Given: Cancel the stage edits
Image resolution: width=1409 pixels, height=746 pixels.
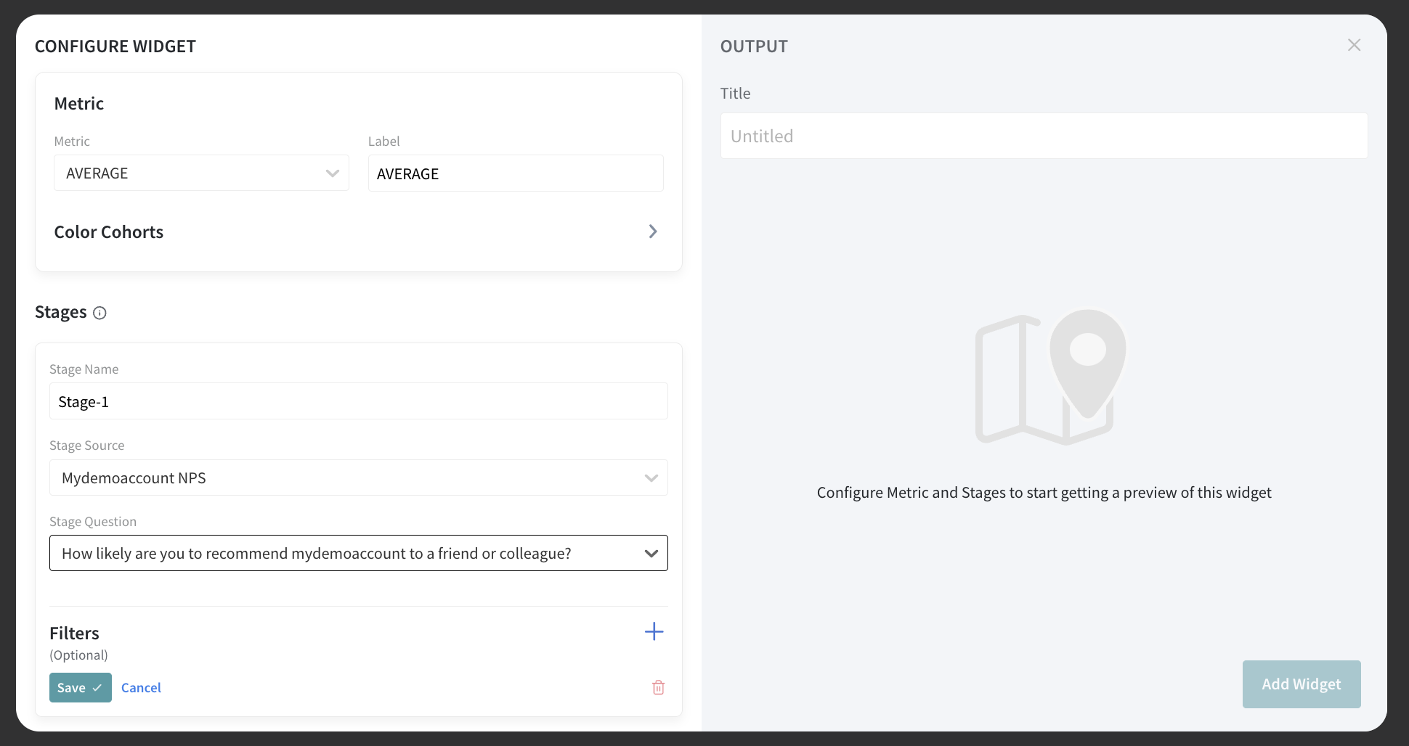Looking at the screenshot, I should coord(141,687).
